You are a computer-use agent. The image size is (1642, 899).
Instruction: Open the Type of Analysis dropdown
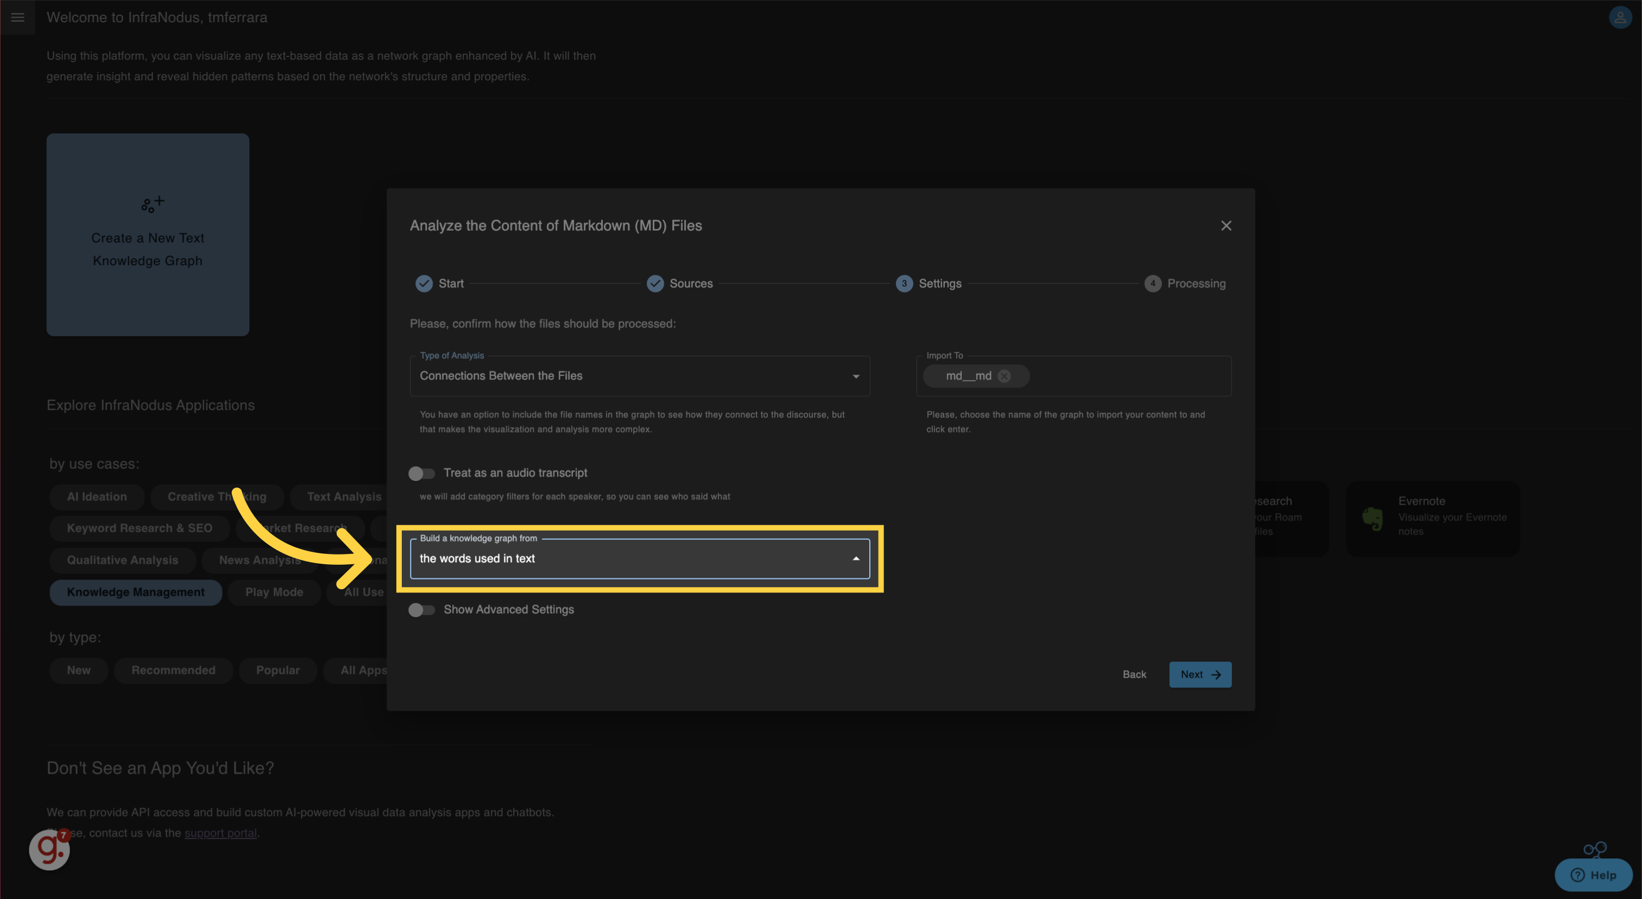(x=639, y=375)
